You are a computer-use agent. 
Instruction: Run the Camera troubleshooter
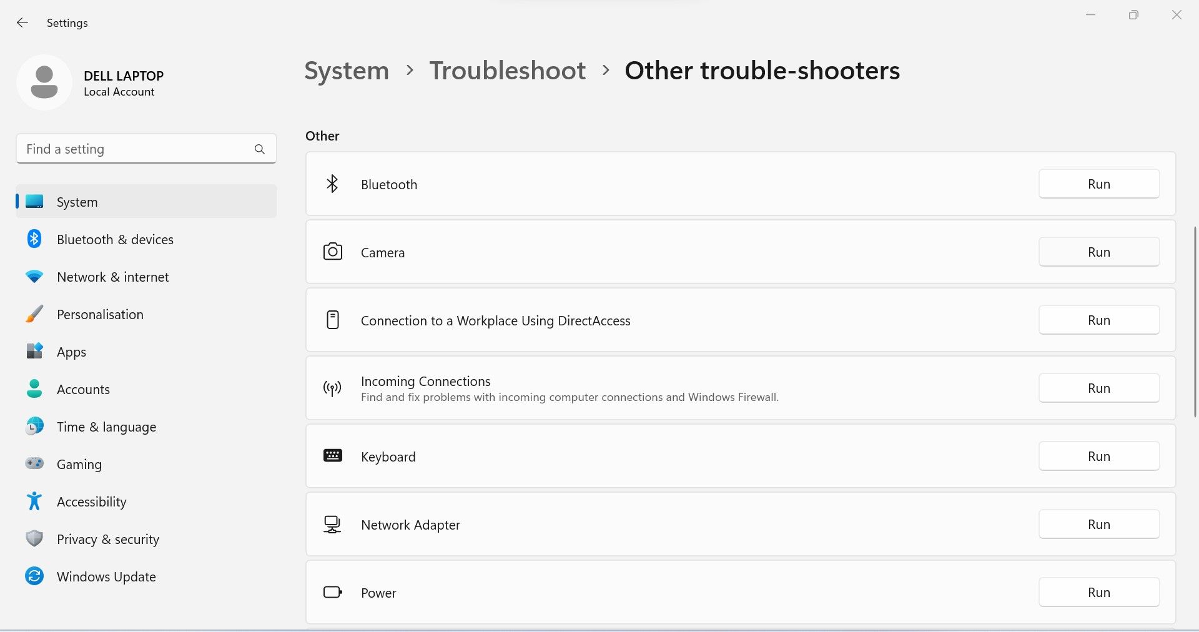coord(1098,252)
